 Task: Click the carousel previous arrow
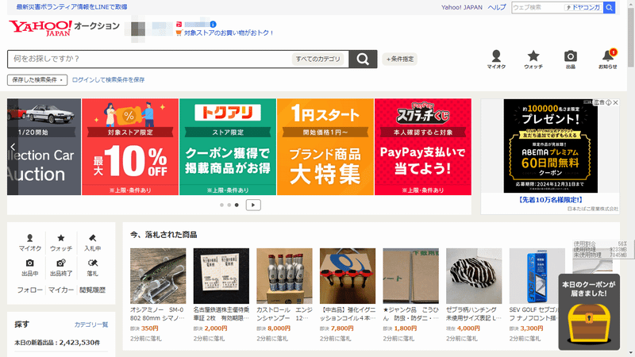13,147
